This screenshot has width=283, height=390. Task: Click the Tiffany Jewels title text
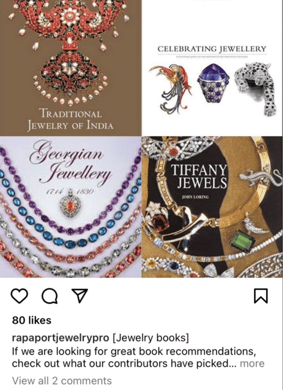point(199,176)
